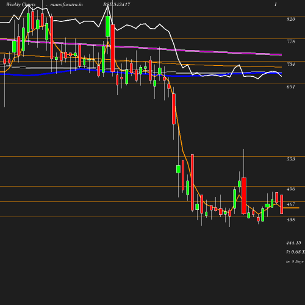The height and width of the screenshot is (305, 305).
Task: Click the 'in 5 Days' label
Action: 295,262
